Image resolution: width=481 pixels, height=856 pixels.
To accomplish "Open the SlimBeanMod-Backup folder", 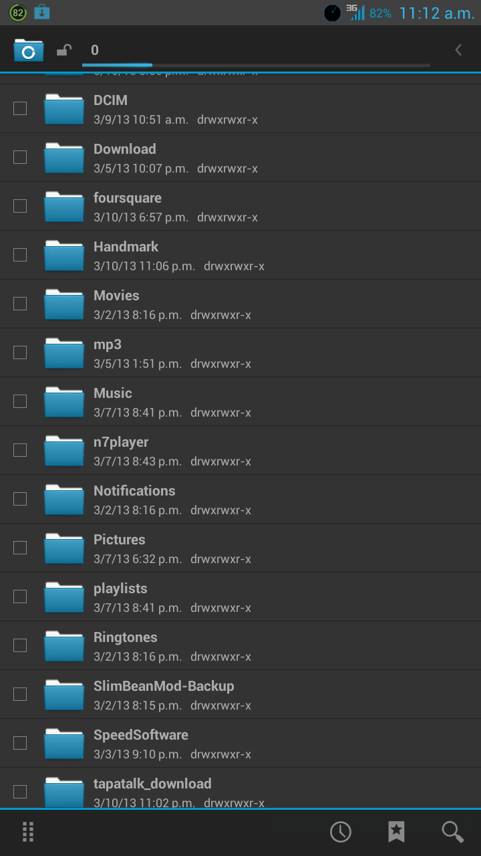I will (x=240, y=694).
